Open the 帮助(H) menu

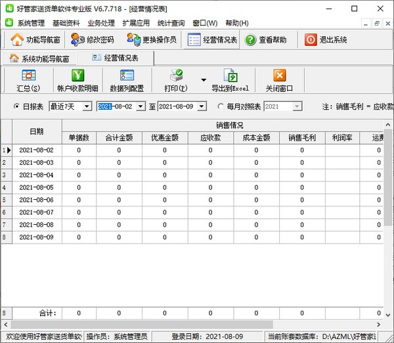point(237,23)
